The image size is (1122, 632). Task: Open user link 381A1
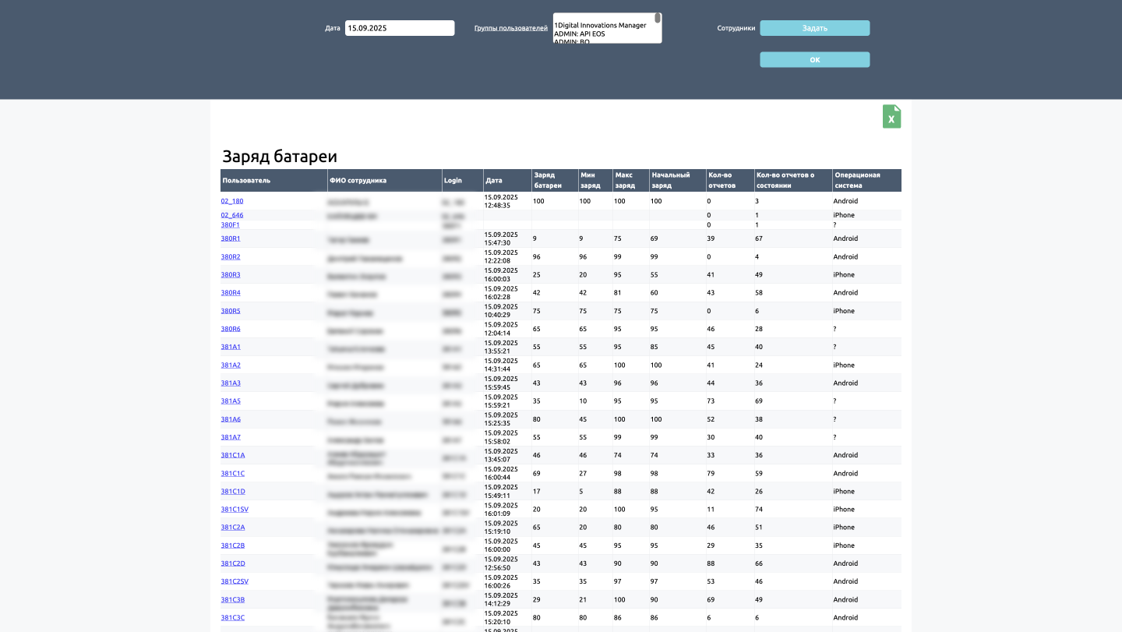(231, 347)
